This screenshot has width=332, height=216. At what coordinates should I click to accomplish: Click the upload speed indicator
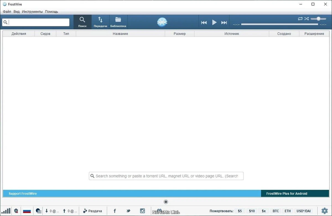70,211
